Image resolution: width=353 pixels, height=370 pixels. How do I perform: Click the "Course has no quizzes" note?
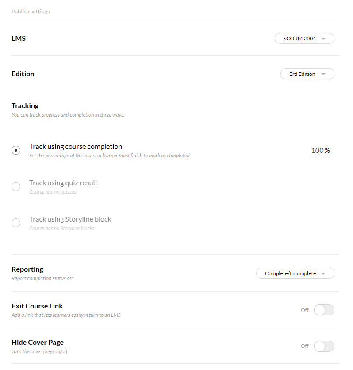point(53,192)
